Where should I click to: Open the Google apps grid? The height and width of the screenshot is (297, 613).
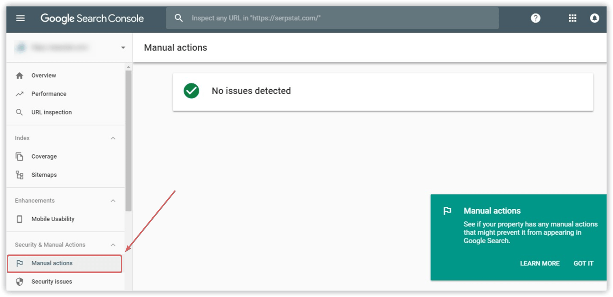(572, 18)
